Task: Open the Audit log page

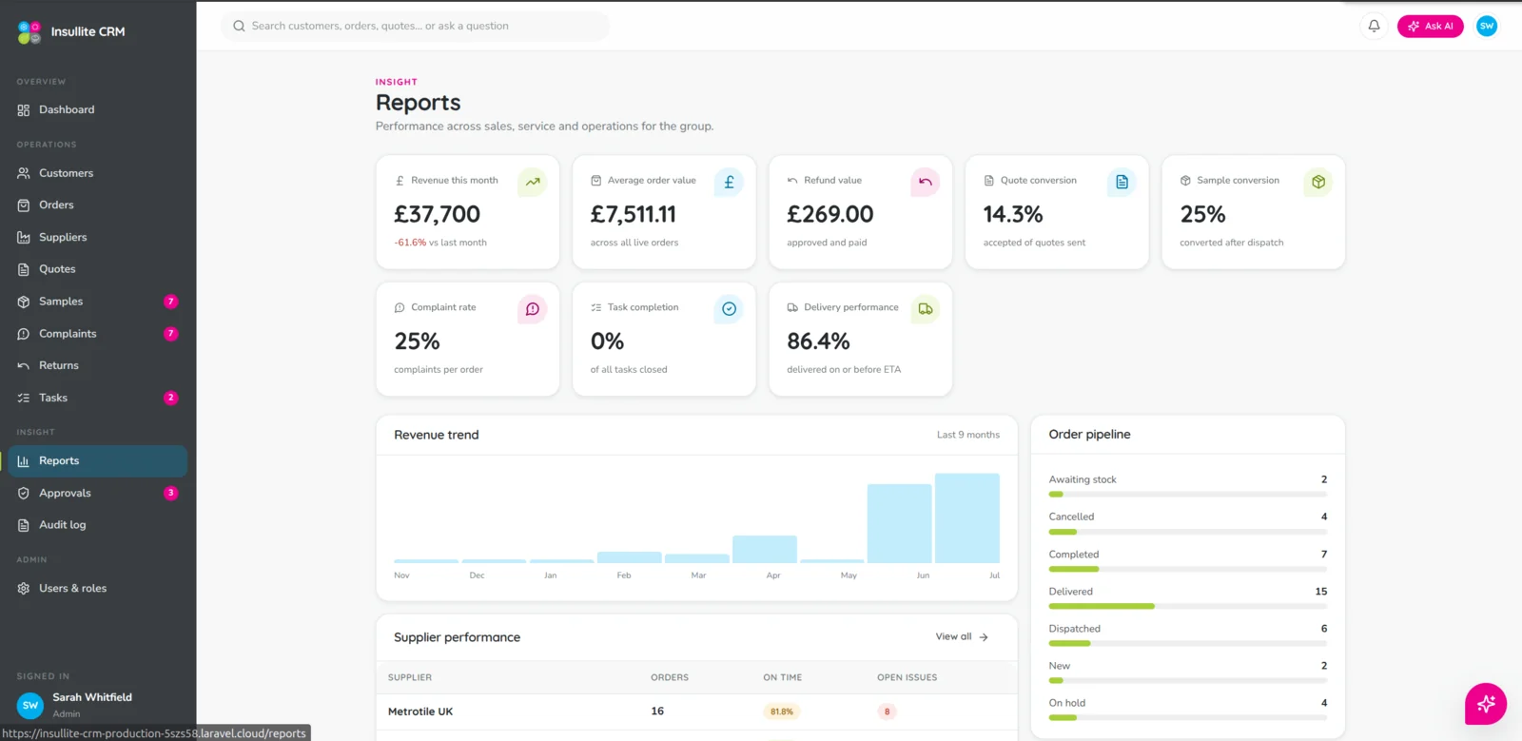Action: click(98, 525)
